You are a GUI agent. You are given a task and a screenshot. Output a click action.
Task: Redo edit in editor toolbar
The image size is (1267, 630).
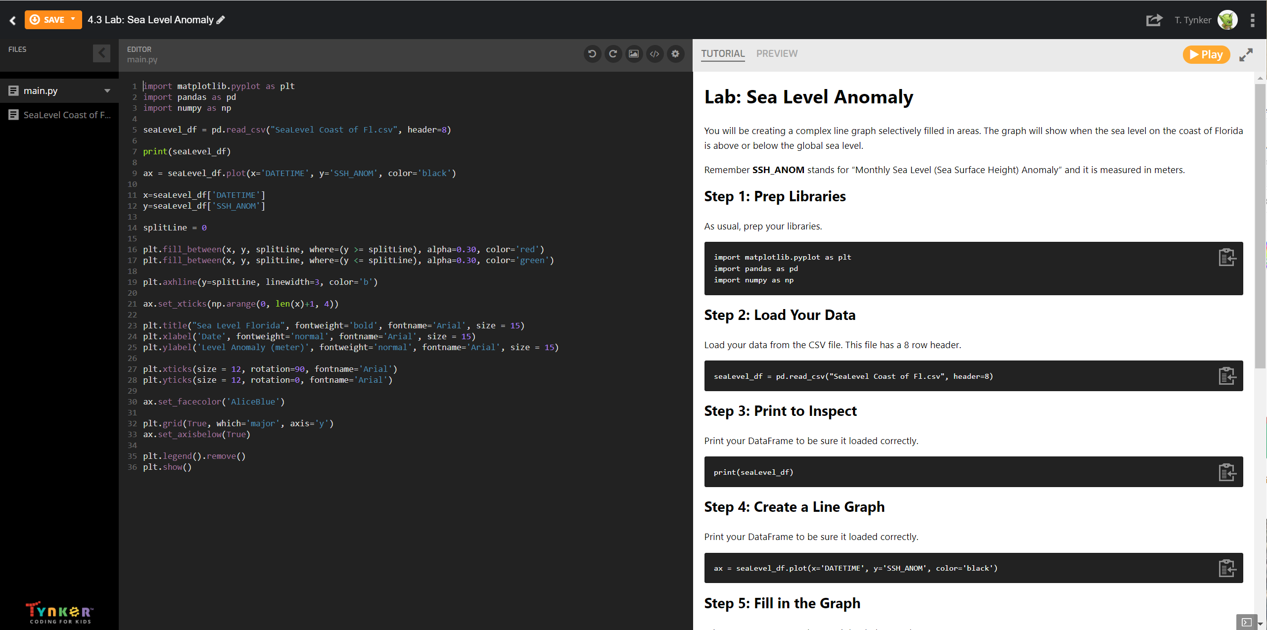(613, 54)
